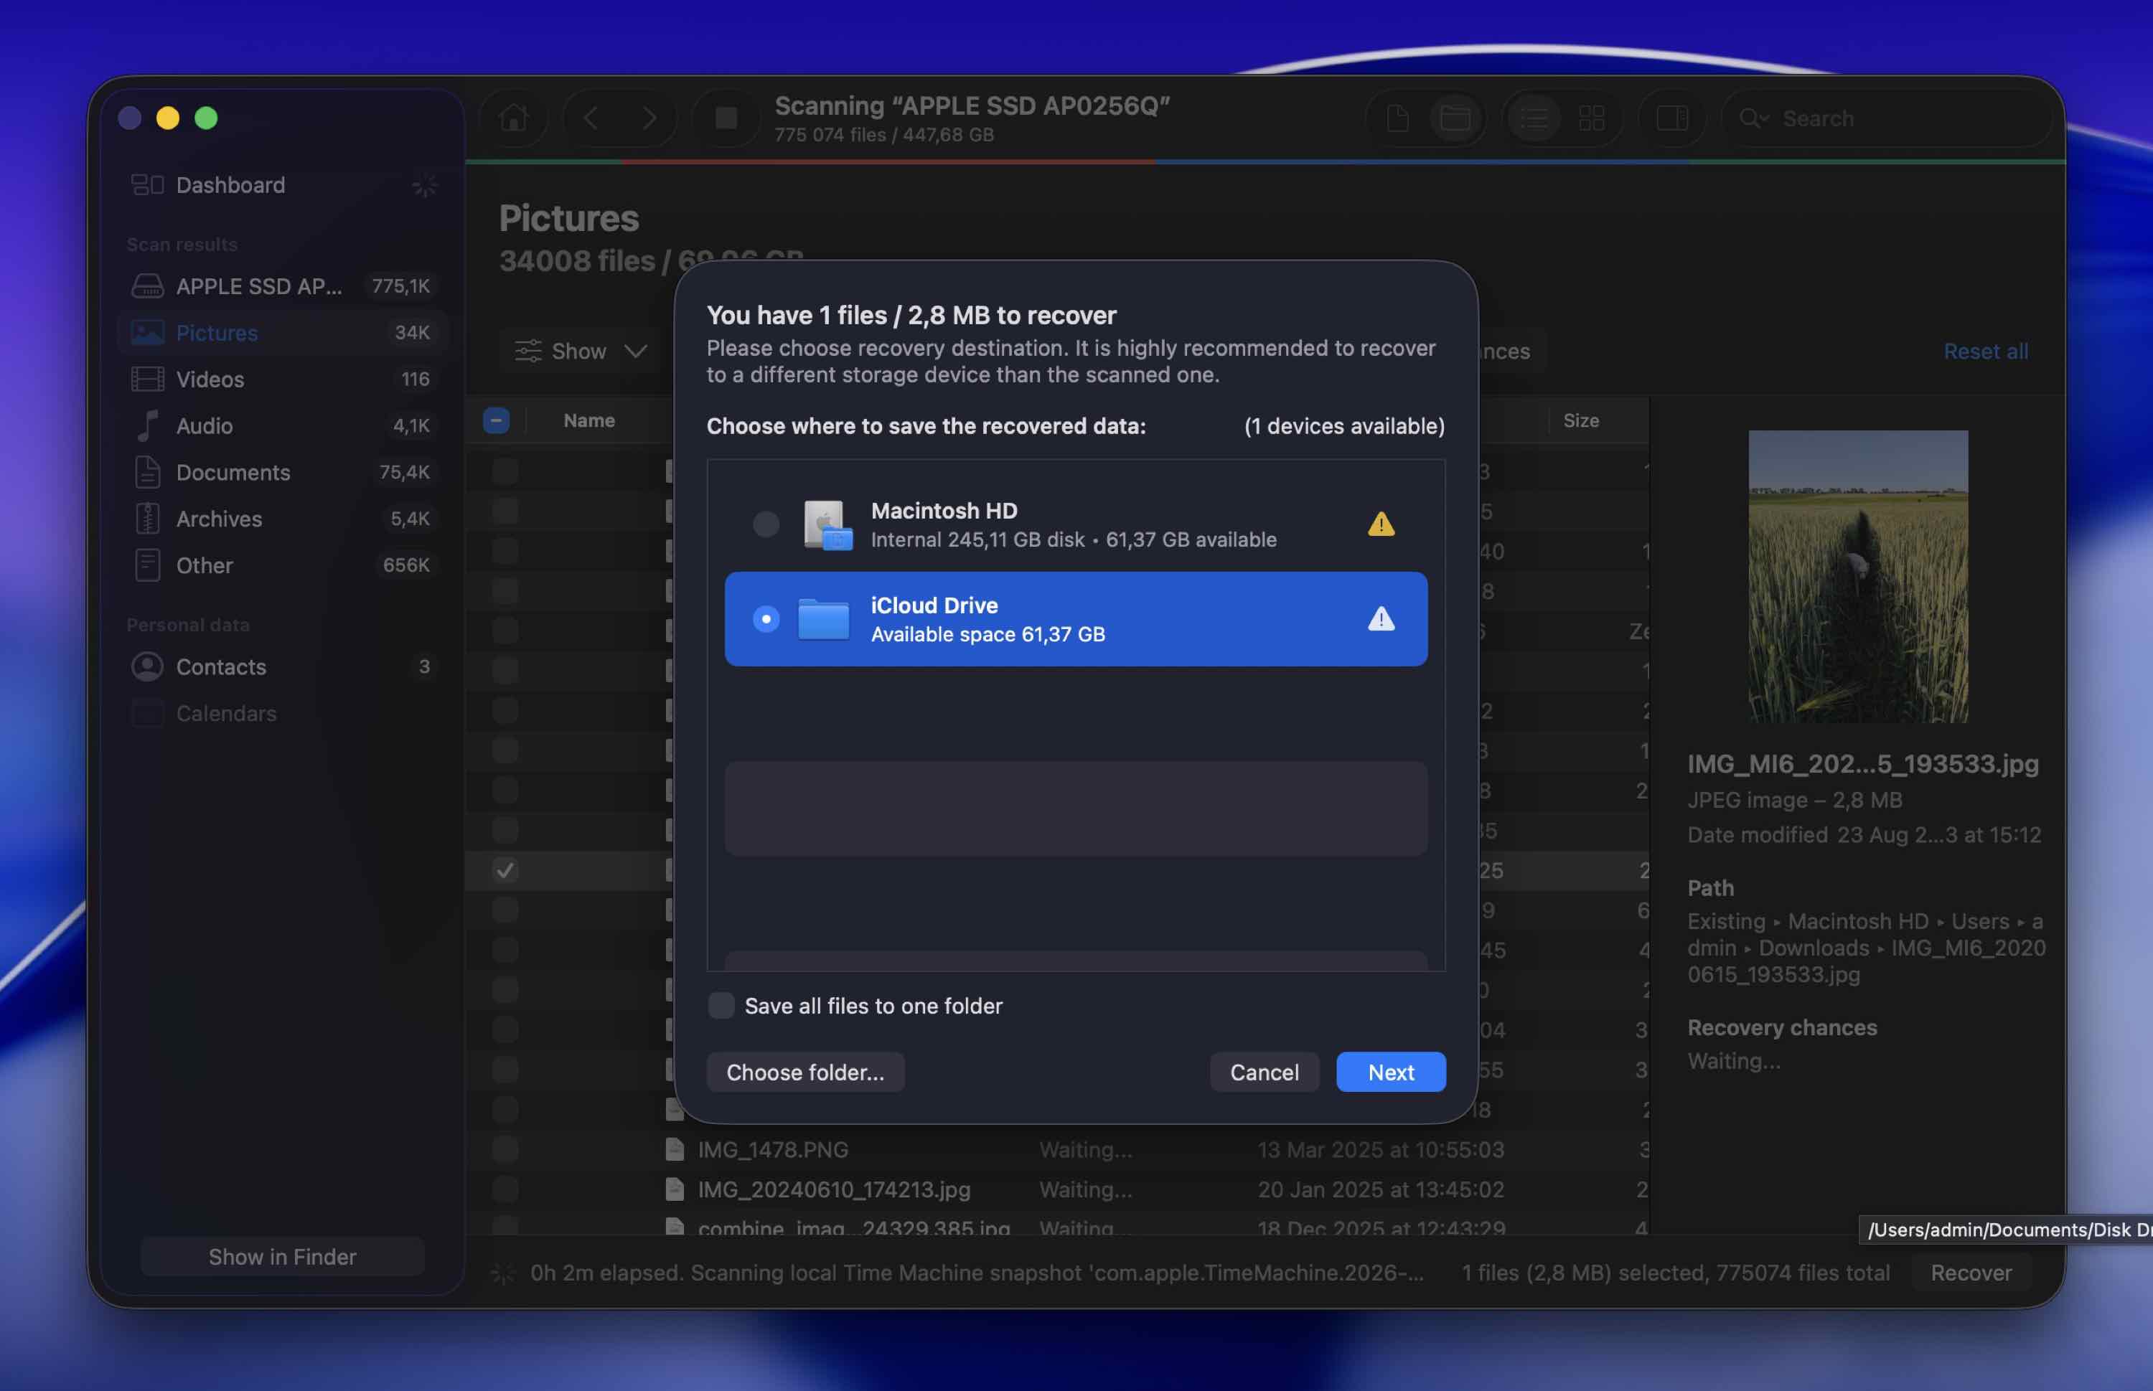2153x1391 pixels.
Task: Stop the scan with the stop button
Action: click(726, 118)
